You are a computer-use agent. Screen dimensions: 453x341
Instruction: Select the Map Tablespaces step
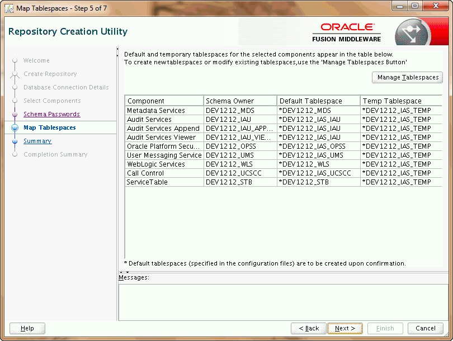pyautogui.click(x=50, y=127)
